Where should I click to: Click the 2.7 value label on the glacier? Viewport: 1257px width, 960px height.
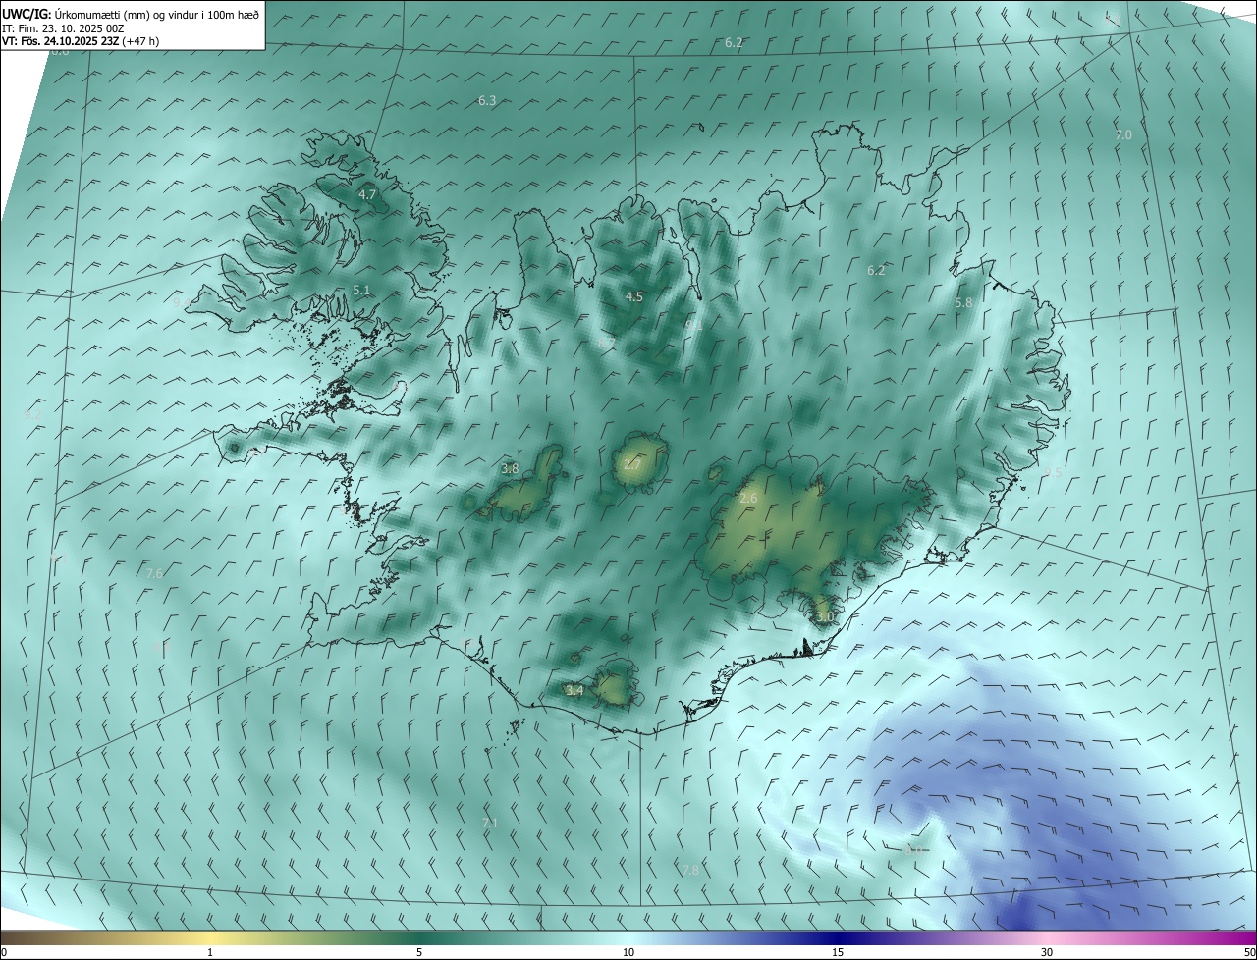click(x=631, y=464)
